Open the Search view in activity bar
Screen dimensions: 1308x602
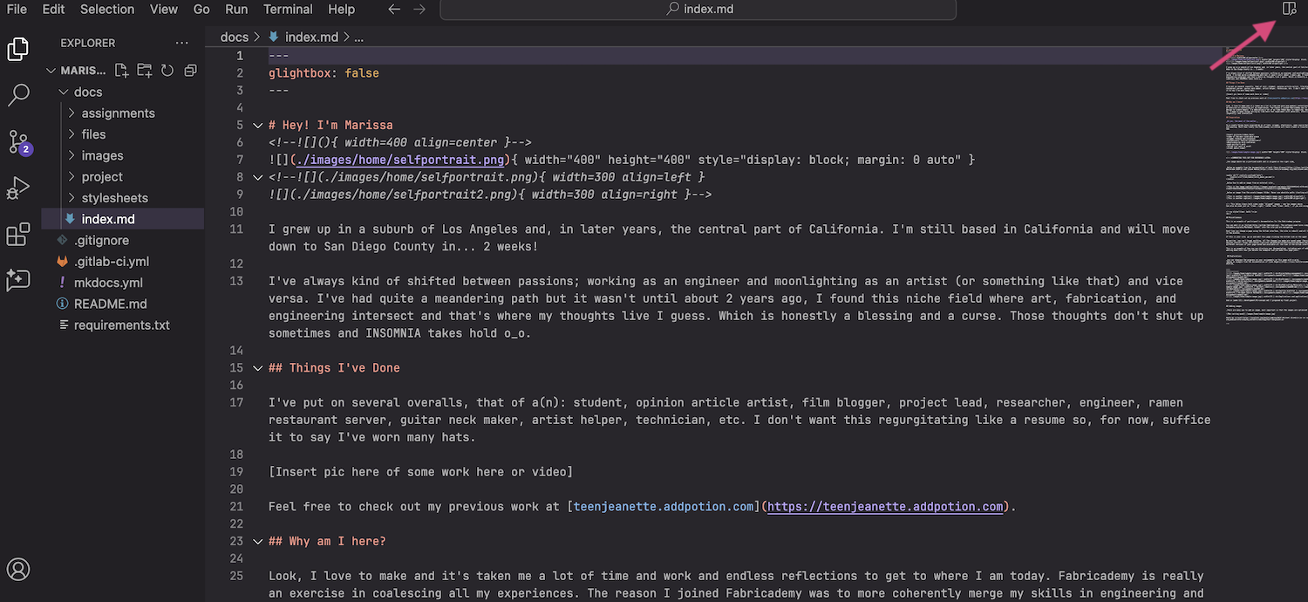point(18,95)
